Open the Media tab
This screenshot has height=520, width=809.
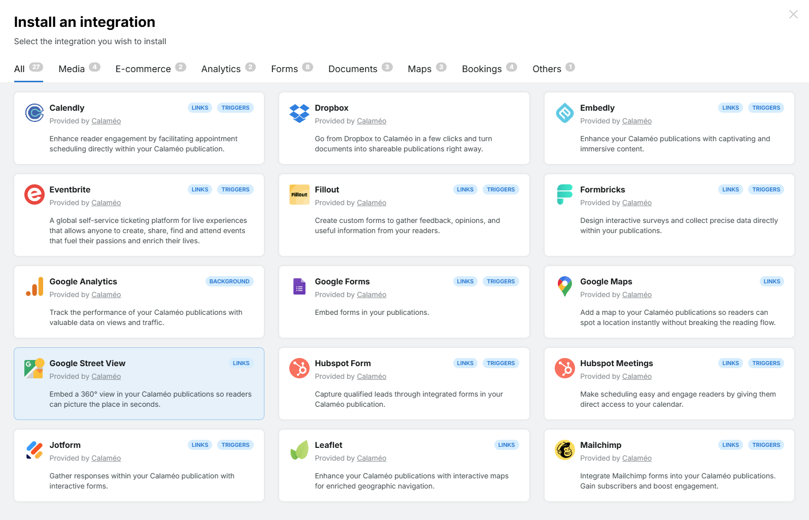pyautogui.click(x=80, y=69)
